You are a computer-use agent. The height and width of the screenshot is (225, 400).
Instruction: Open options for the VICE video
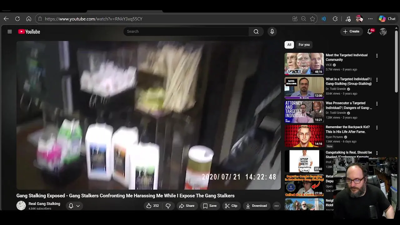point(377,56)
